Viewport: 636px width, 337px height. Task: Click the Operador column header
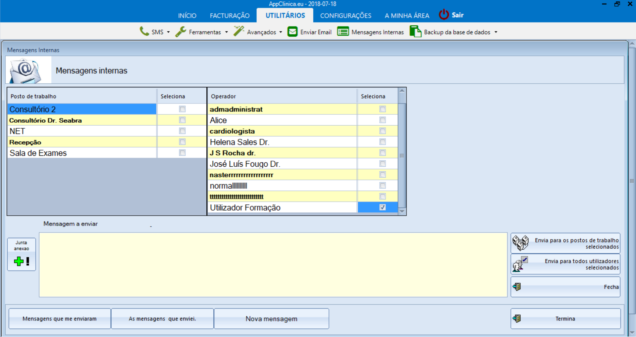282,96
